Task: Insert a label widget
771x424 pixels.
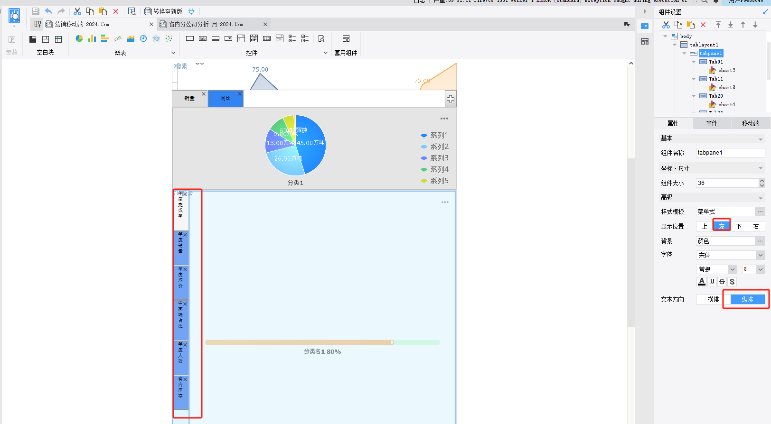Action: (203, 38)
